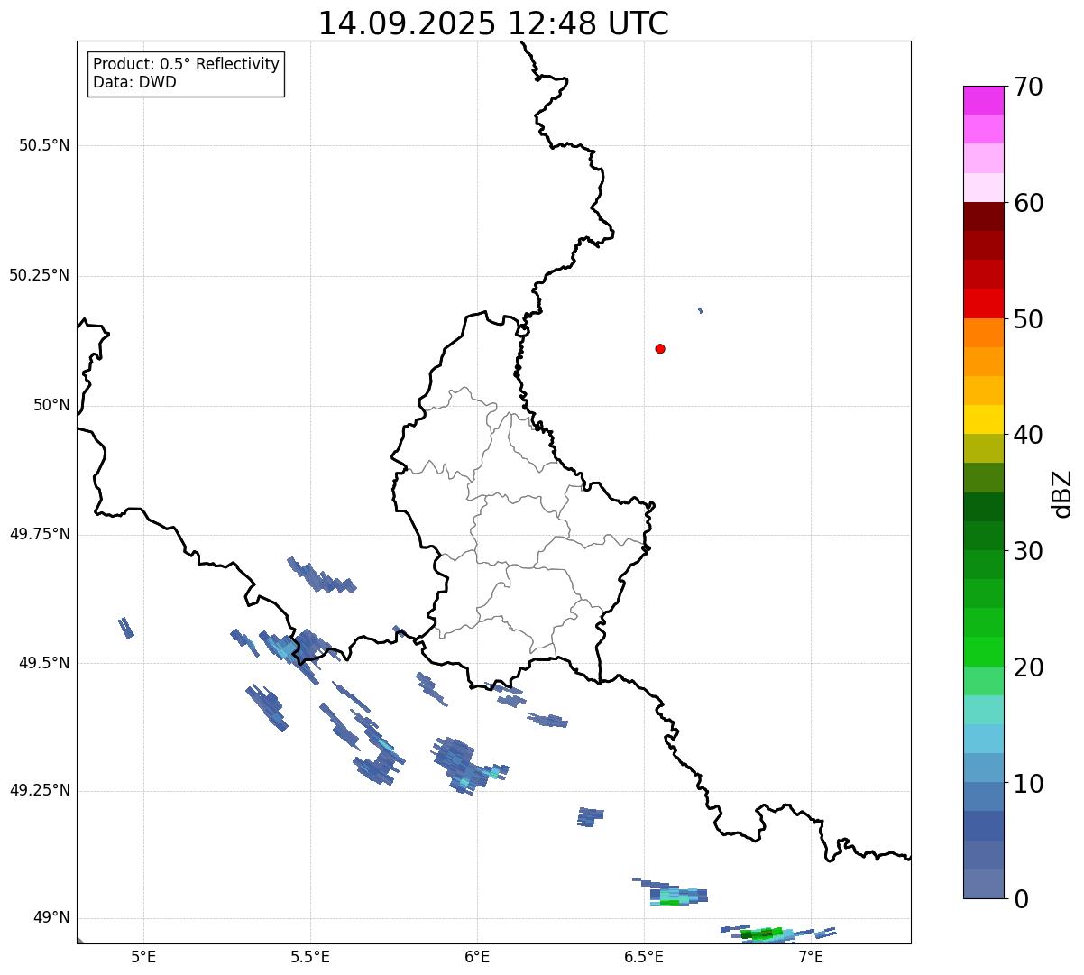Click the 49.25°N latitude label
This screenshot has width=1084, height=975.
tap(40, 790)
